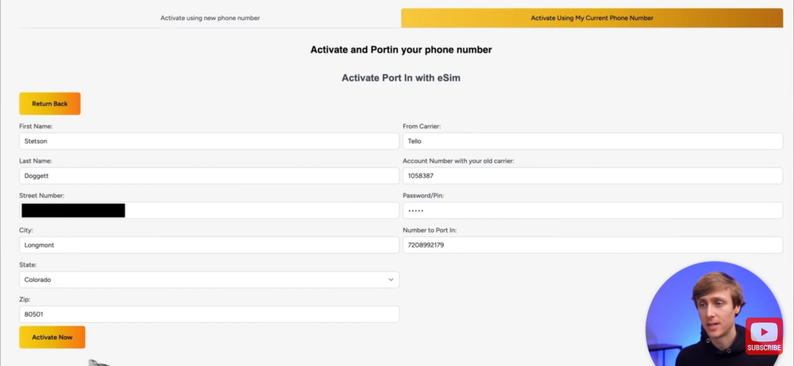Click the heading 'Activate and Portin your phone number'
Viewport: 794px width, 366px height.
[401, 50]
